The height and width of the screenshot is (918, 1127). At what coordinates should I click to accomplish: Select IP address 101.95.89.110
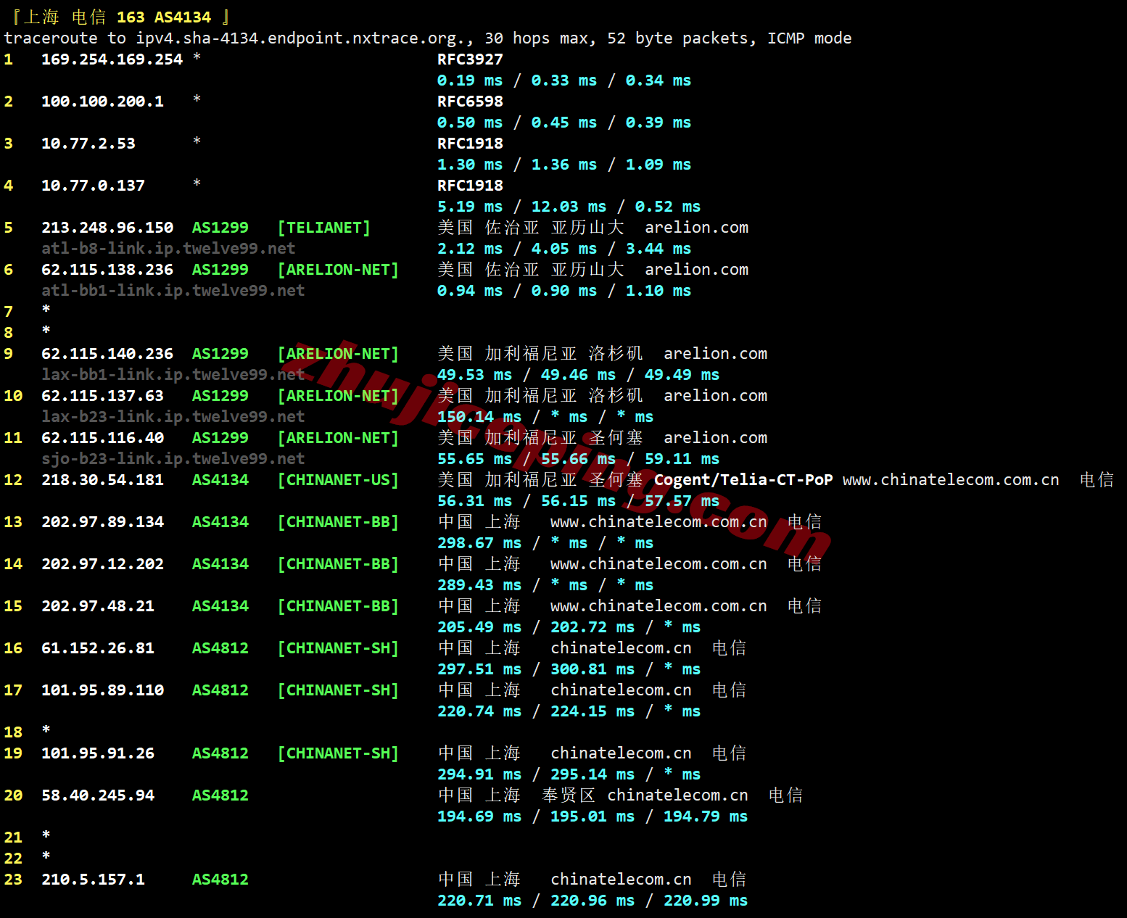102,690
